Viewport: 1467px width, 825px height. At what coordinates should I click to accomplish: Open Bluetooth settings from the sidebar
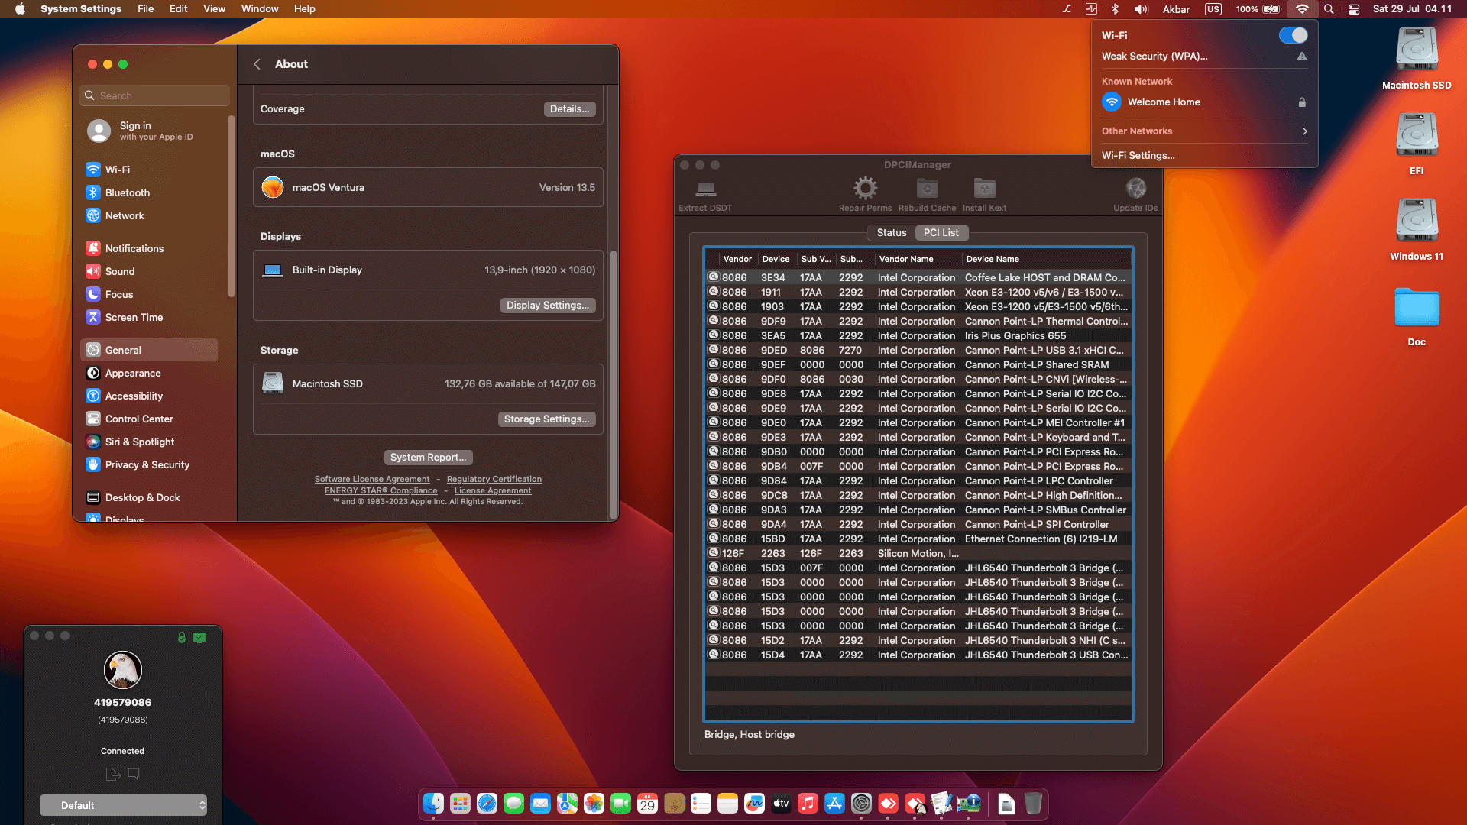126,192
